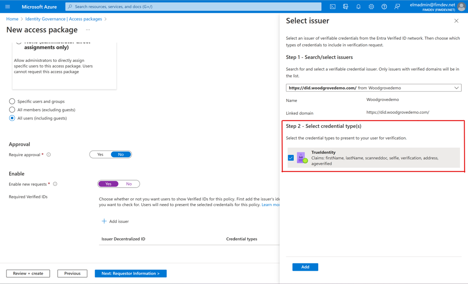This screenshot has height=284, width=468.
Task: Open the Azure portal hamburger menu
Action: 7,6
